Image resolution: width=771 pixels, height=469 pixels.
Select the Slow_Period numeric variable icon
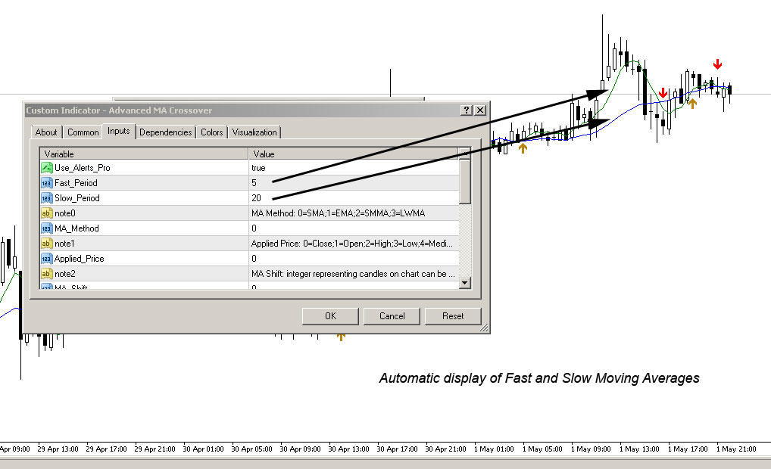click(47, 197)
